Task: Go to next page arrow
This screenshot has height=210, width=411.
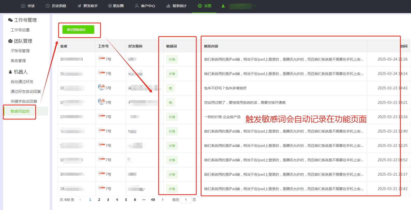Action: pyautogui.click(x=162, y=200)
